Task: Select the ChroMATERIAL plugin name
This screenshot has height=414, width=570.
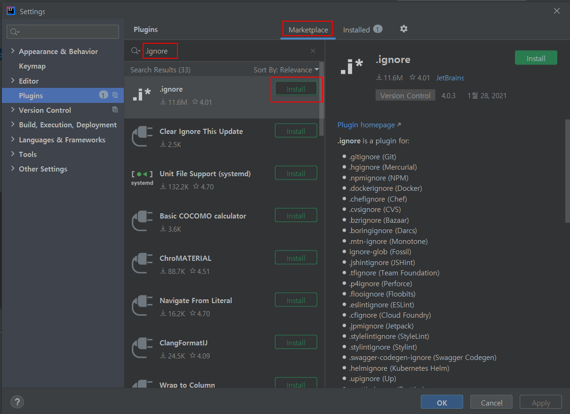Action: coord(185,258)
